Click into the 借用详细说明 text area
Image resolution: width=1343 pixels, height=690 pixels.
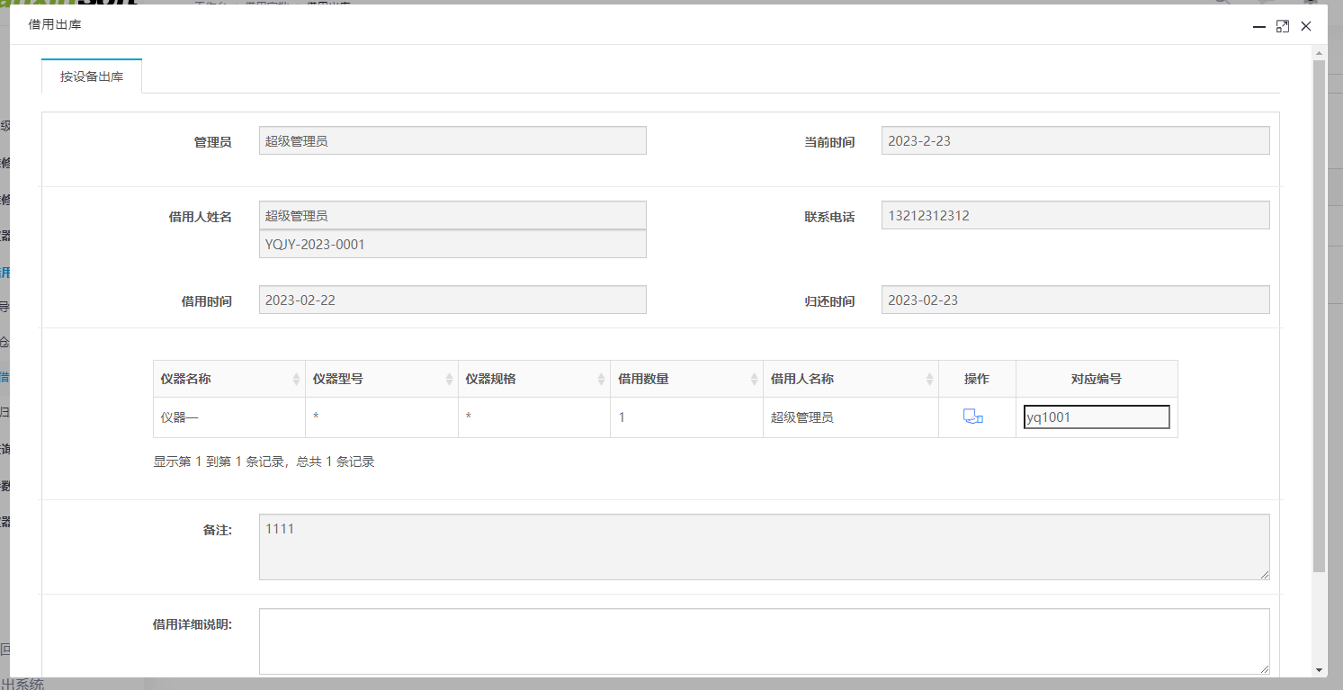pos(764,641)
